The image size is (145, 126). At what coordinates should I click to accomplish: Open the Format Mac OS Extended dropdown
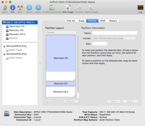point(115,38)
